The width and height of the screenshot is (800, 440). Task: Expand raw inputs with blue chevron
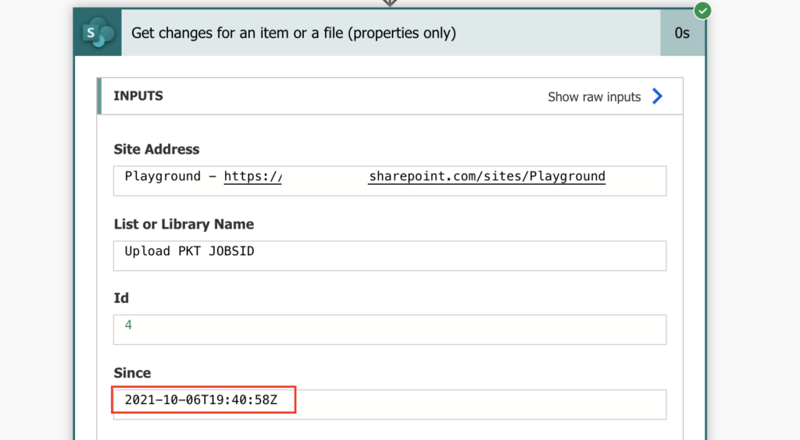[657, 96]
